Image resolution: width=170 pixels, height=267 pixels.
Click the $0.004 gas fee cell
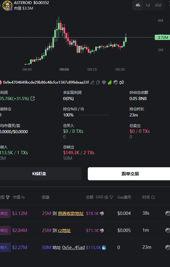click(x=124, y=213)
